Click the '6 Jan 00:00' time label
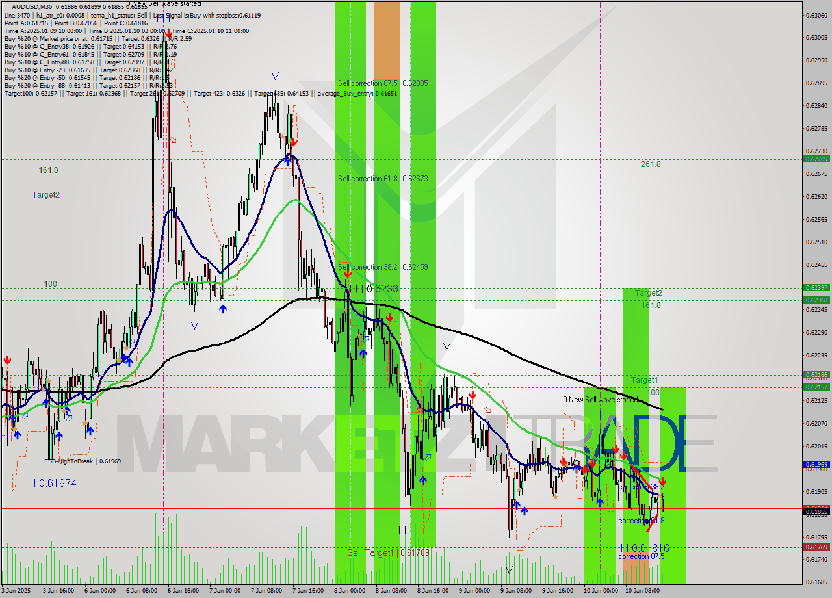Image resolution: width=832 pixels, height=598 pixels. 101,591
